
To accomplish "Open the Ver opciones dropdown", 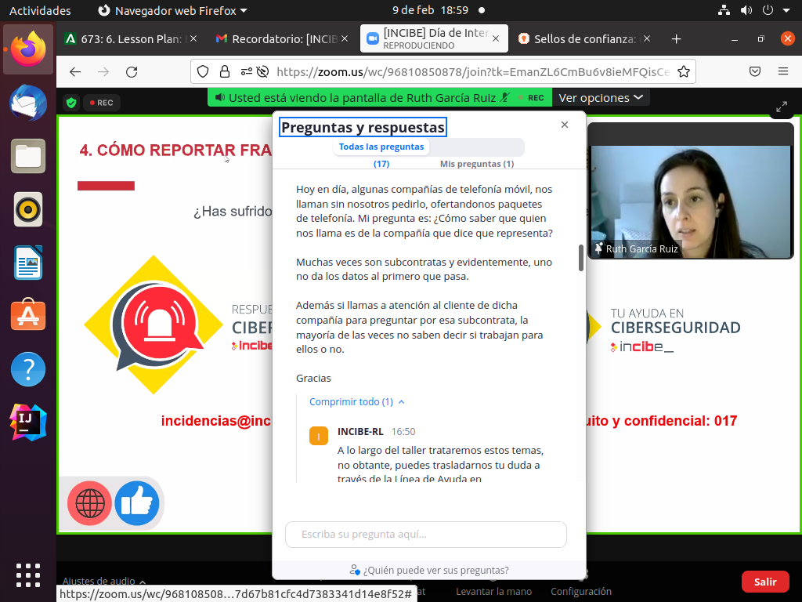I will coord(601,97).
